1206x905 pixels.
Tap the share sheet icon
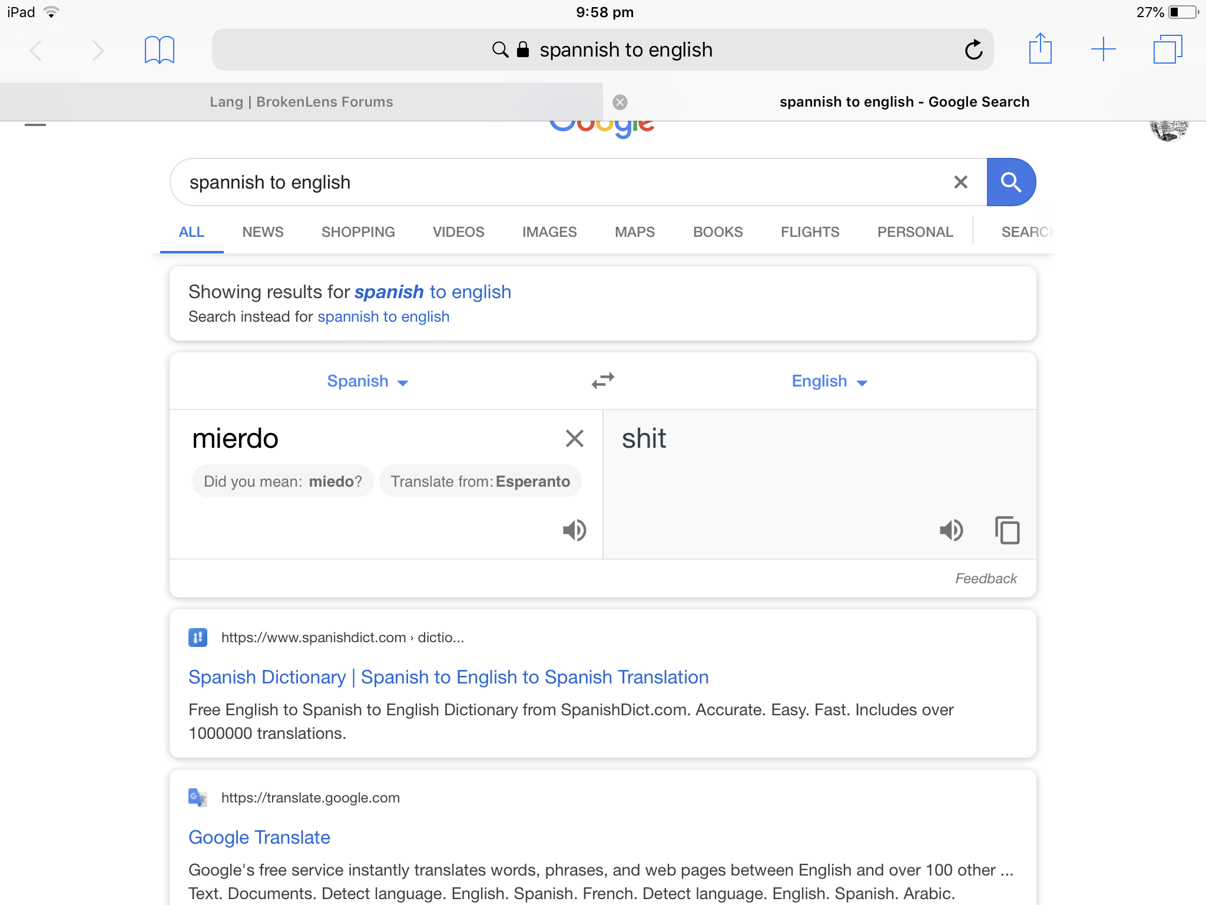(1041, 48)
